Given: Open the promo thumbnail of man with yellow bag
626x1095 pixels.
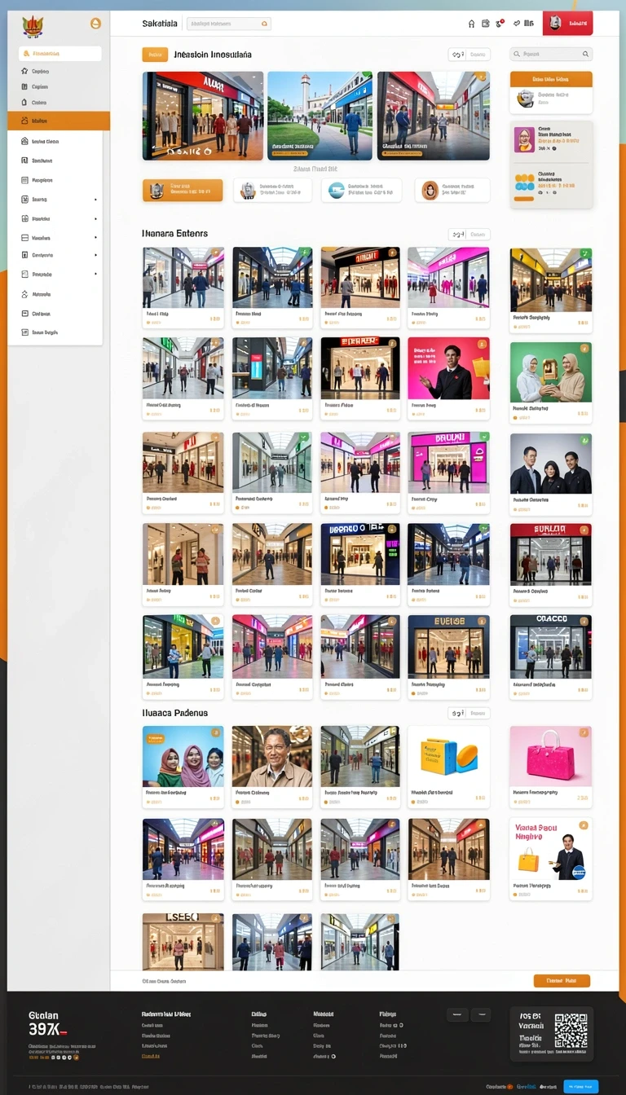Looking at the screenshot, I should [551, 850].
